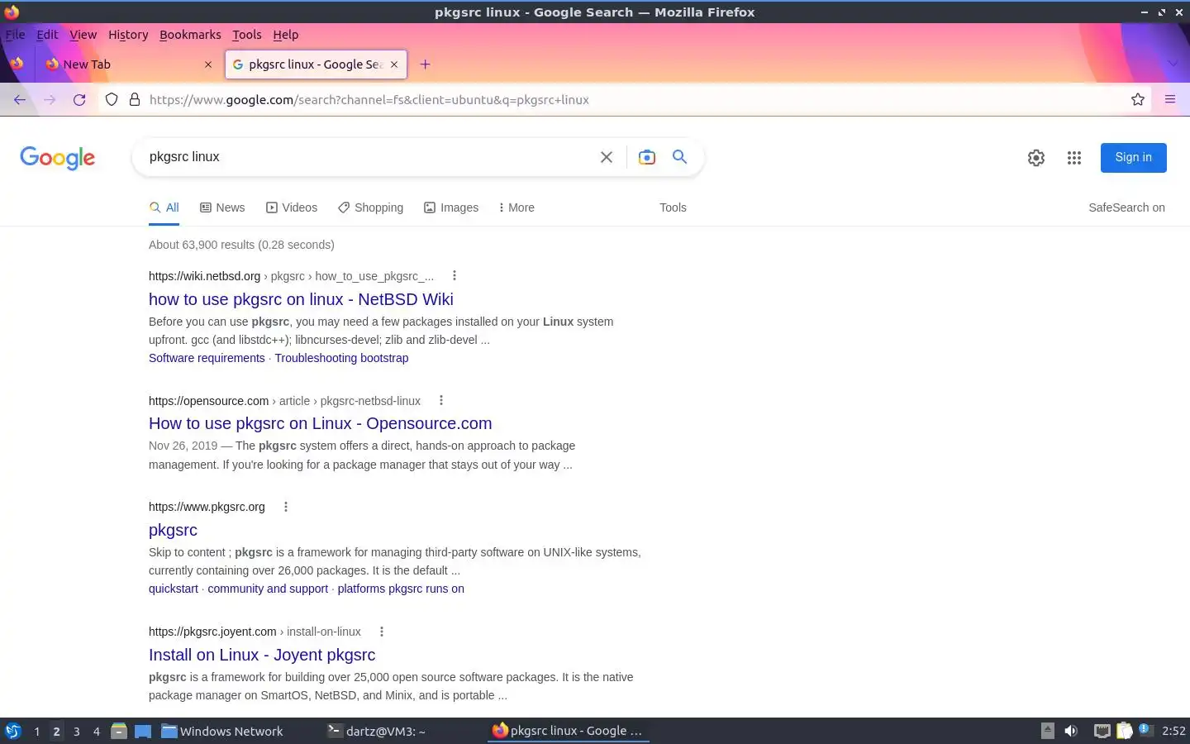This screenshot has width=1190, height=744.
Task: Open the Tools menu in menu bar
Action: pos(246,35)
